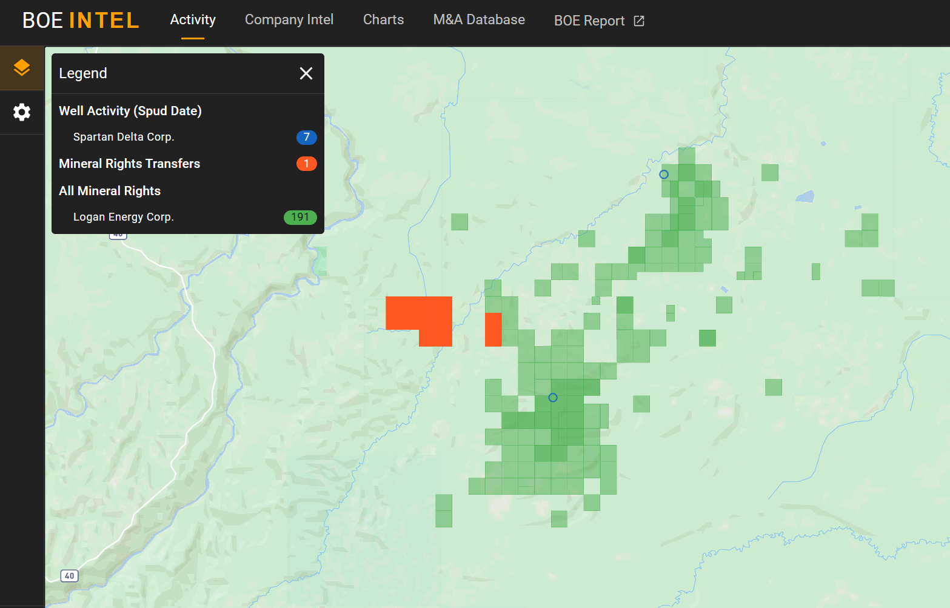Open the M&A Database tab

[479, 20]
